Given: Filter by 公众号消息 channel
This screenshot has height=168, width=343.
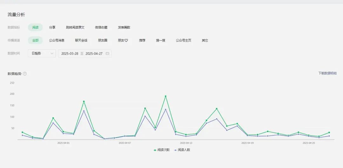Looking at the screenshot, I should (57, 41).
